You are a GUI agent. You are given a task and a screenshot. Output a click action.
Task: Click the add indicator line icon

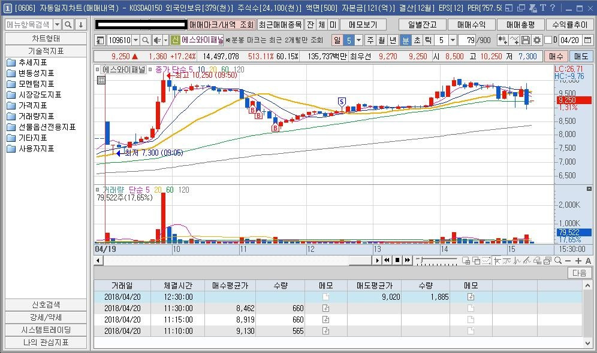[514, 40]
